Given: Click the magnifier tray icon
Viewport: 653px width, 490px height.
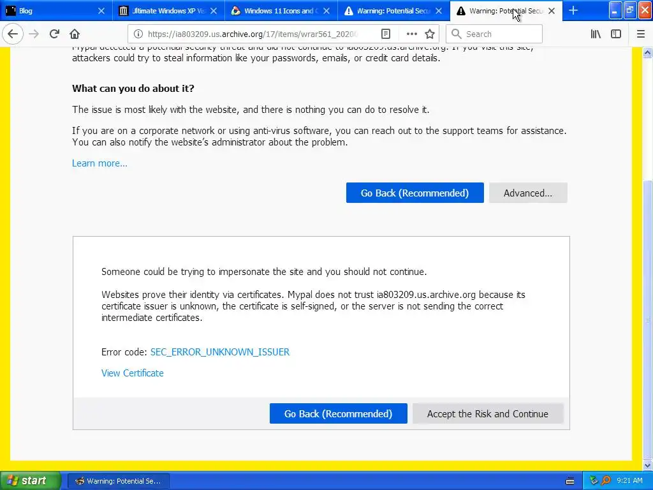Looking at the screenshot, I should click(x=606, y=481).
